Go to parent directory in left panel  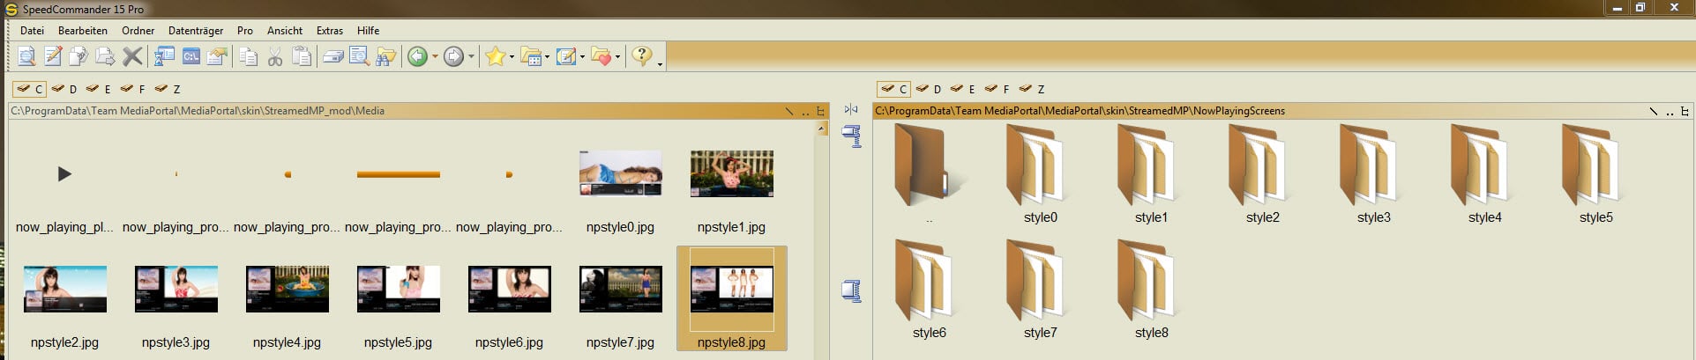pyautogui.click(x=804, y=112)
